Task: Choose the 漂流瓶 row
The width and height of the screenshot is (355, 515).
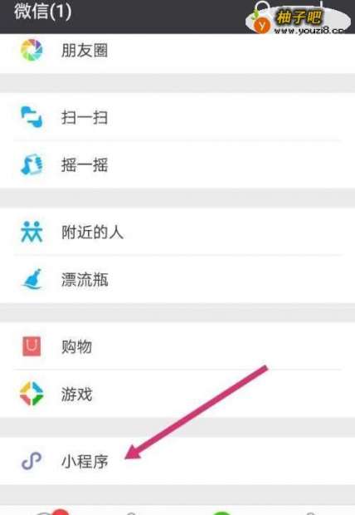Action: pos(177,279)
